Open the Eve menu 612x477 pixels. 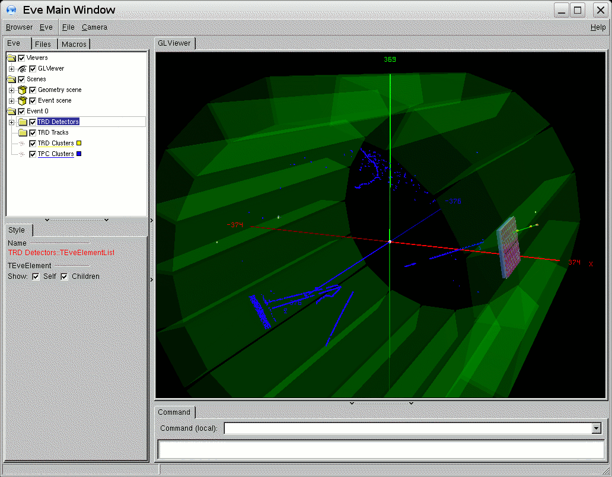point(46,27)
